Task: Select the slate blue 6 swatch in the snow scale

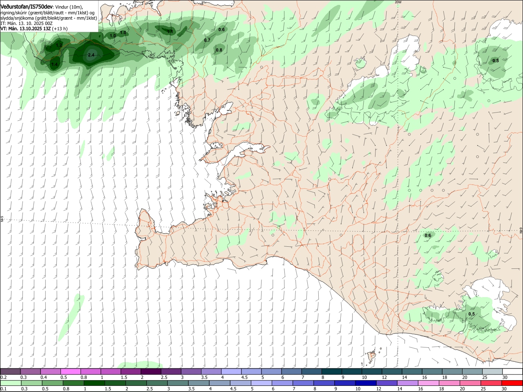Action: pyautogui.click(x=292, y=371)
